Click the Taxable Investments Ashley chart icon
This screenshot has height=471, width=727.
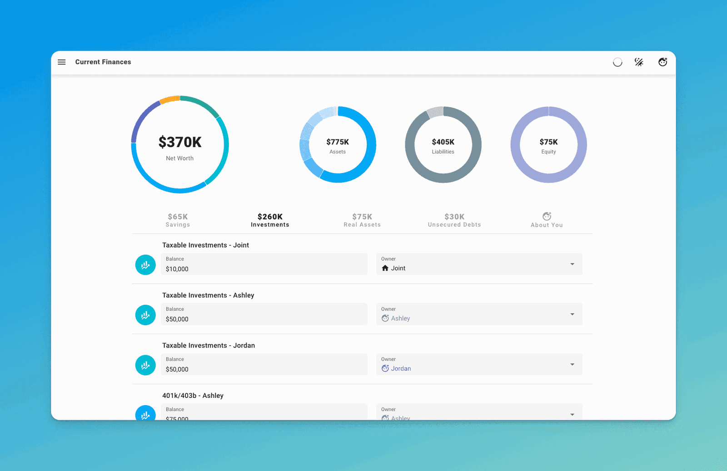tap(145, 315)
